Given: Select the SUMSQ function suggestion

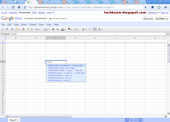Looking at the screenshot, I should 66,73.
